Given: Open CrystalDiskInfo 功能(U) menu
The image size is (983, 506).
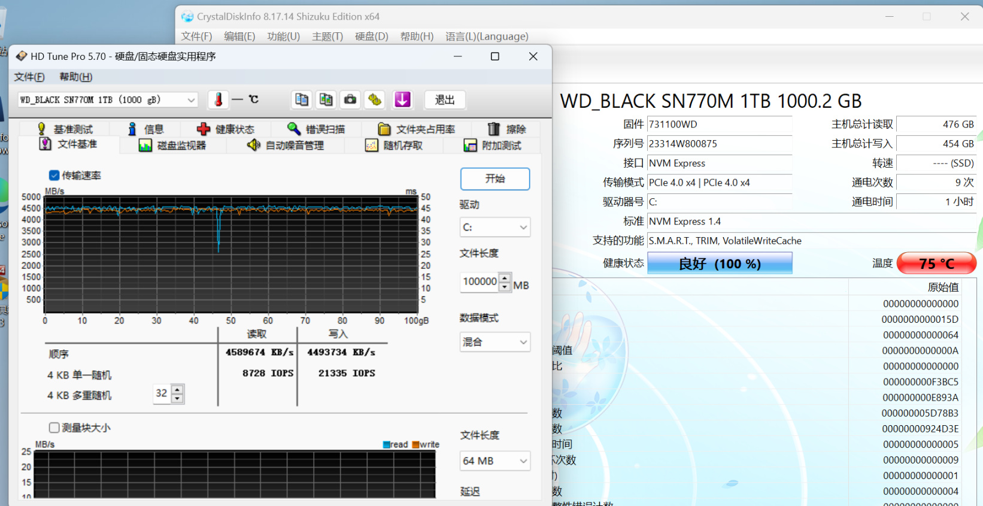Looking at the screenshot, I should (284, 37).
